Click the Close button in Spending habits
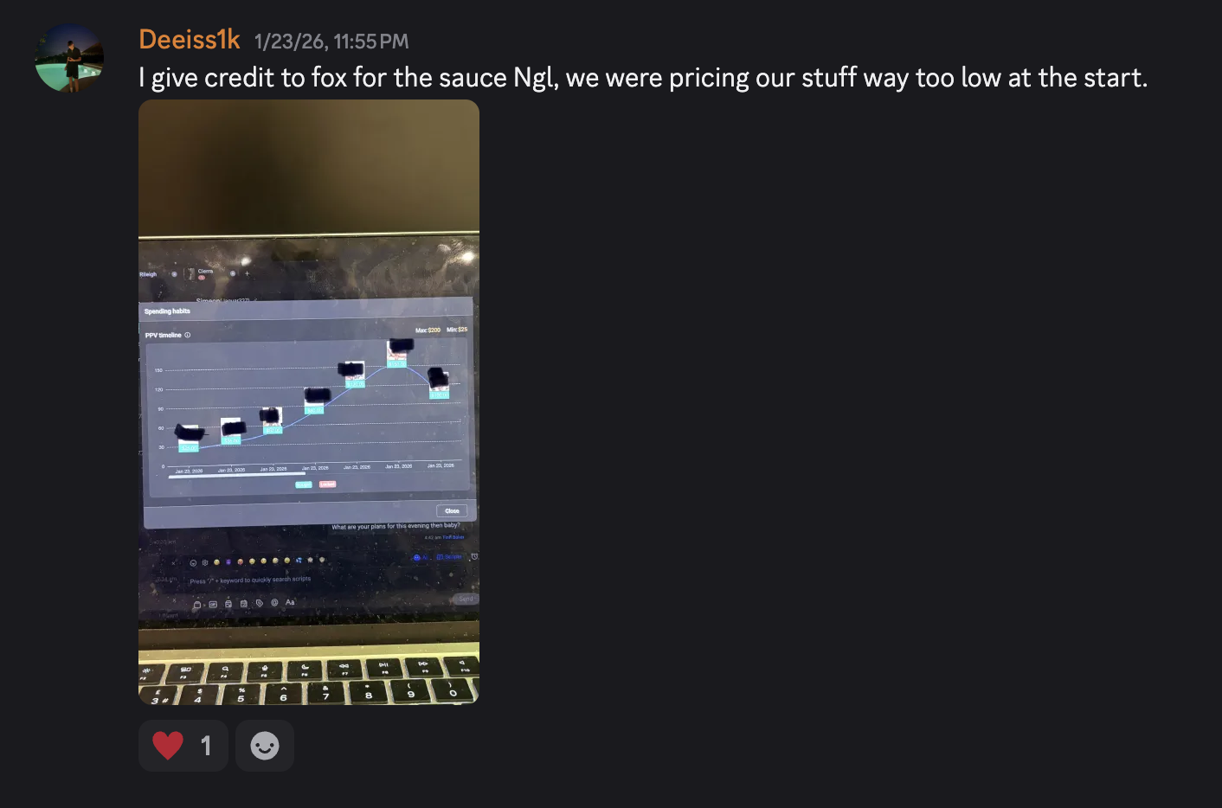Image resolution: width=1222 pixels, height=808 pixels. tap(452, 510)
